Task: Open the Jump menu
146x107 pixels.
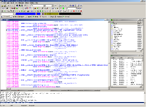Action: coord(8,3)
